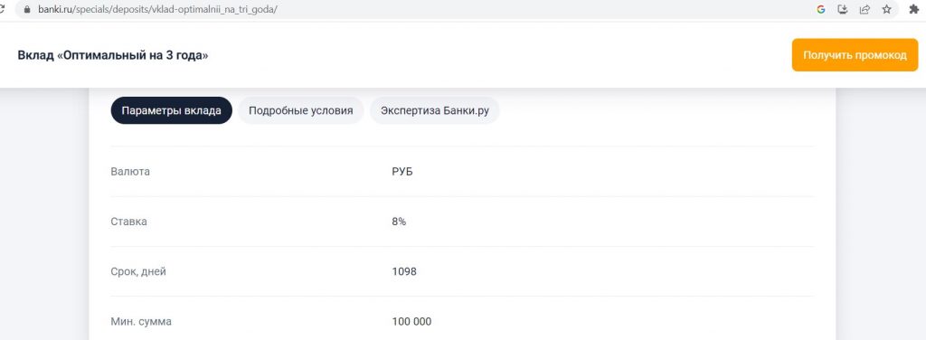Image resolution: width=926 pixels, height=340 pixels.
Task: Bookmark this page with the star icon
Action: tap(886, 9)
